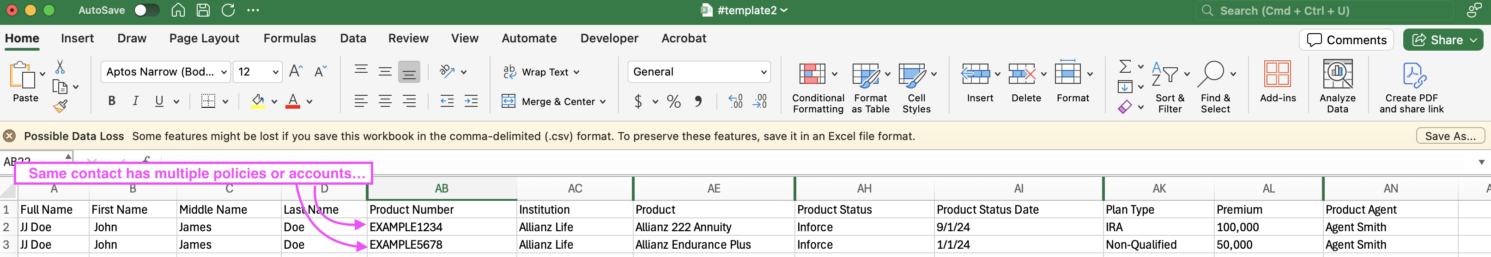Click the Cut scissors icon
The image size is (1491, 257).
point(60,67)
